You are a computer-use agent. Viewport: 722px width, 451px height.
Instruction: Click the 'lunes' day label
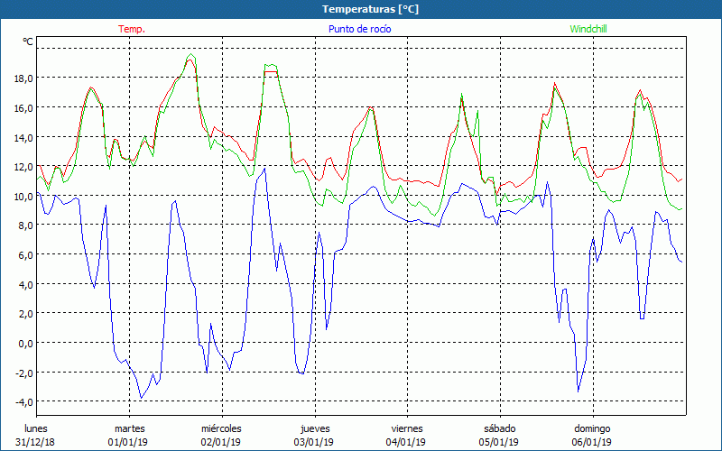click(36, 428)
